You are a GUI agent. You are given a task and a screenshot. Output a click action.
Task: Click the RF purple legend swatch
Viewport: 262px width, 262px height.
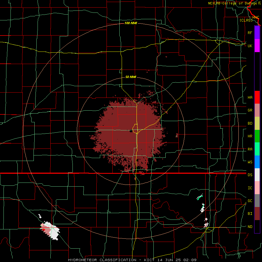tap(257, 33)
